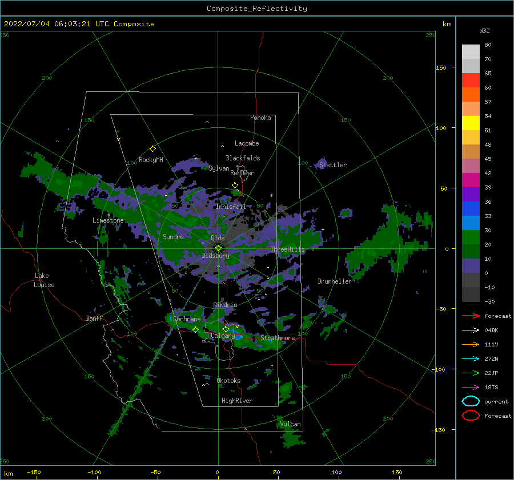Click the ThreeHills label
Viewport: 514px width, 480px height.
point(287,249)
